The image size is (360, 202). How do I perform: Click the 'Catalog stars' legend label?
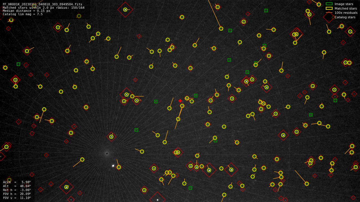(345, 17)
